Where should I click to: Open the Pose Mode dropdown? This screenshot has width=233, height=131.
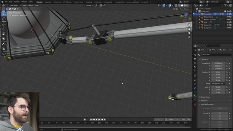tap(14, 5)
